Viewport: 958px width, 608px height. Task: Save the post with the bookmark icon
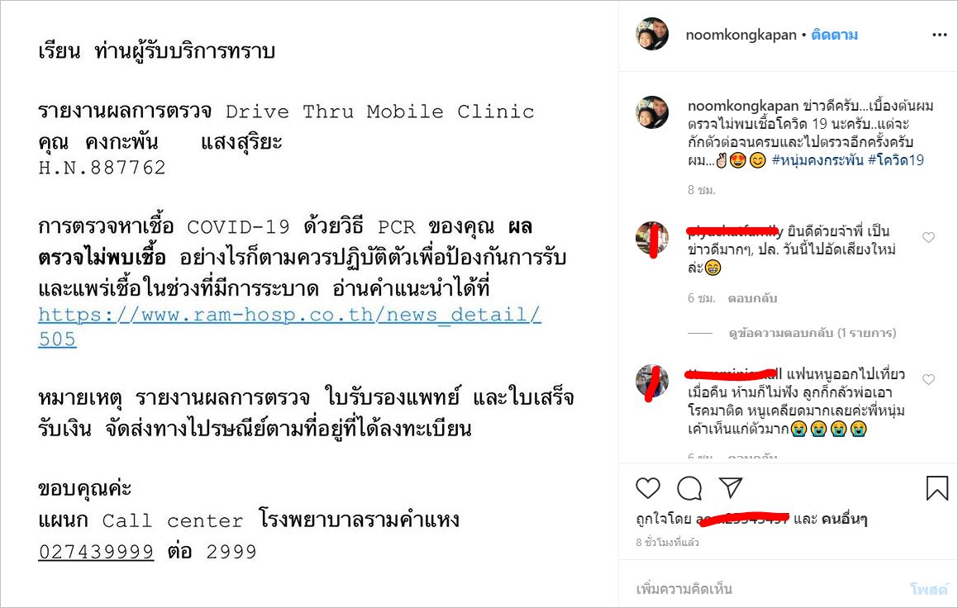(x=937, y=487)
